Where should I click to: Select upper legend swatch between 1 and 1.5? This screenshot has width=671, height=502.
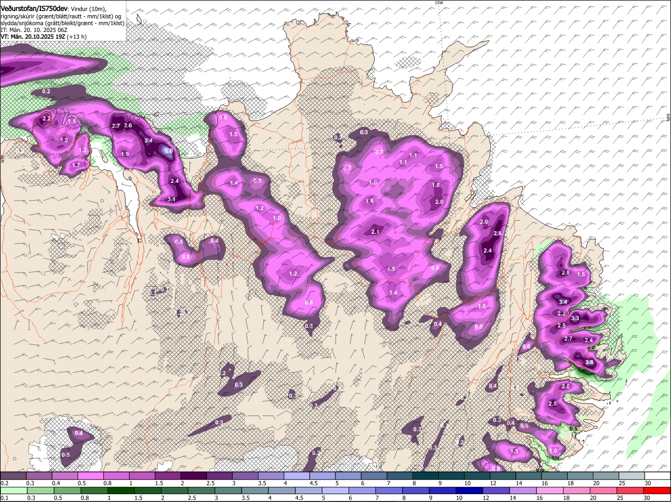pyautogui.click(x=142, y=476)
